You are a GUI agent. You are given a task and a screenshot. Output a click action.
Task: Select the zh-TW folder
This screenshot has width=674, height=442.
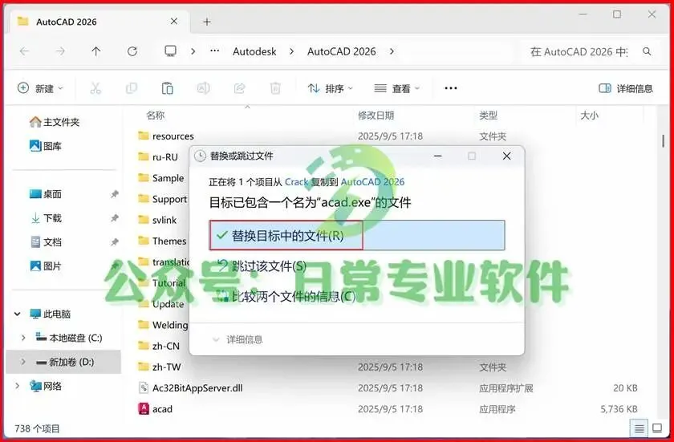click(x=159, y=367)
